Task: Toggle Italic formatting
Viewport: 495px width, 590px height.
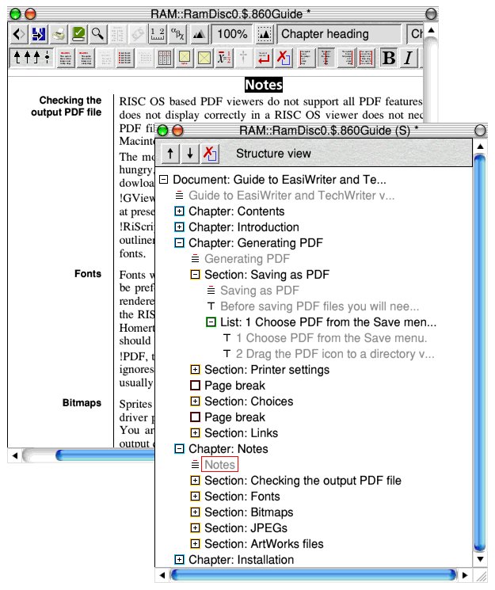Action: point(409,58)
